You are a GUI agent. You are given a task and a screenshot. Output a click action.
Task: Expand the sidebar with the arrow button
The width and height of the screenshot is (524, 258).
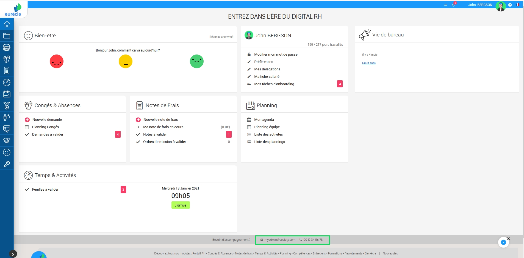pos(13,254)
